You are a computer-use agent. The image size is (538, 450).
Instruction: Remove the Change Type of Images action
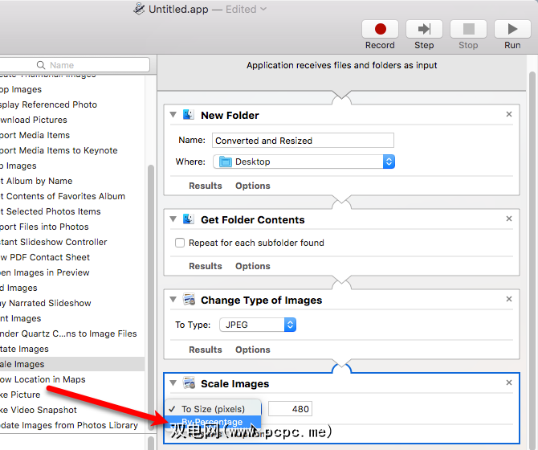[x=509, y=300]
